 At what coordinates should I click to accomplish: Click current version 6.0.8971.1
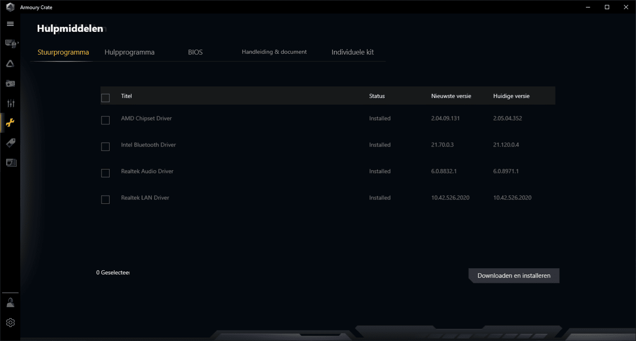pos(506,171)
